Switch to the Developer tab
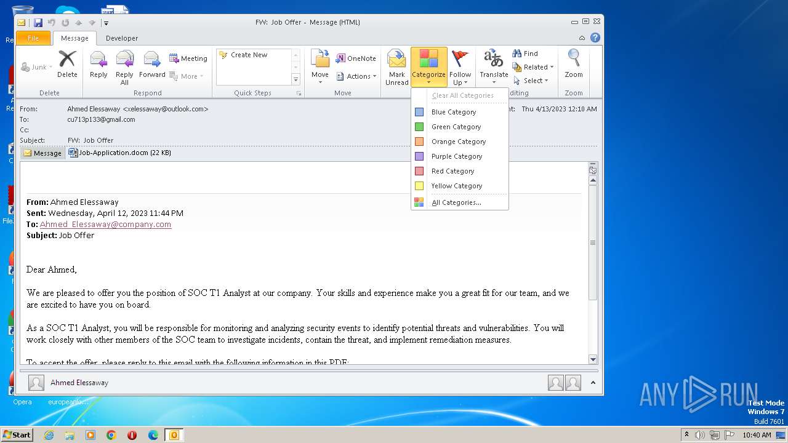 click(x=122, y=38)
